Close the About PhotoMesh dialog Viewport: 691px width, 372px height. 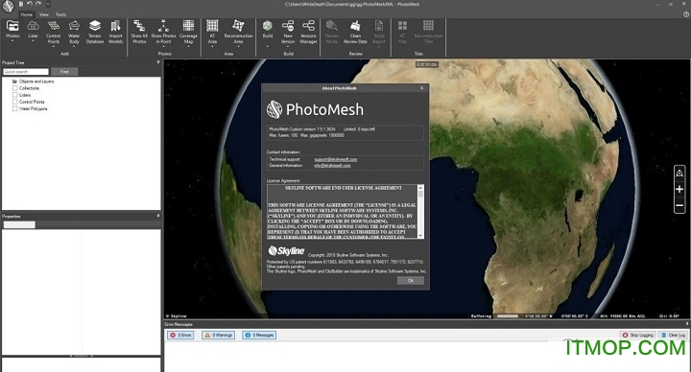[421, 88]
